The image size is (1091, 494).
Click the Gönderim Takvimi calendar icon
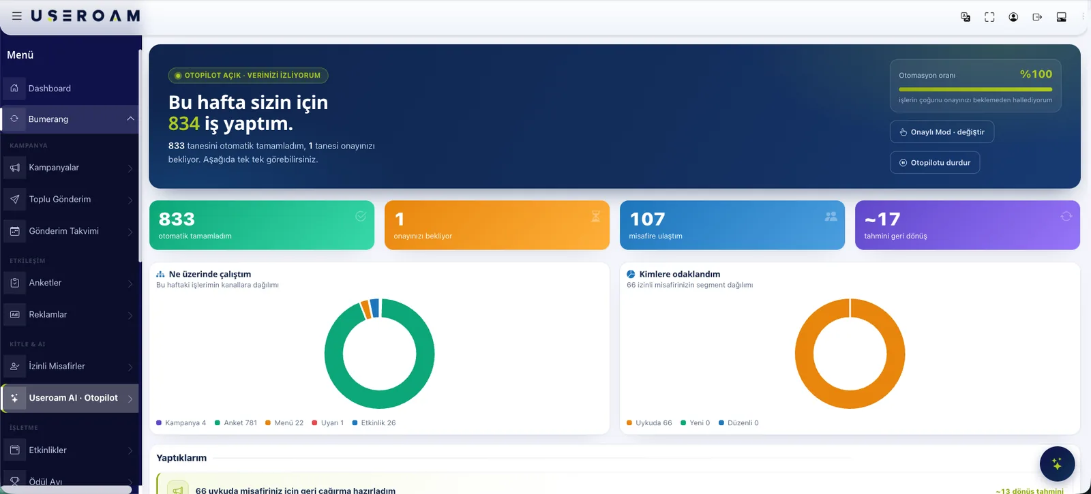(15, 231)
